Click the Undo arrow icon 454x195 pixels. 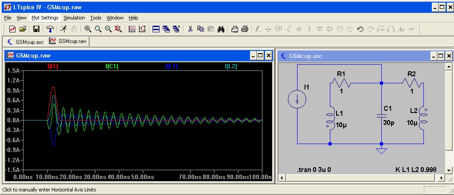(360, 29)
